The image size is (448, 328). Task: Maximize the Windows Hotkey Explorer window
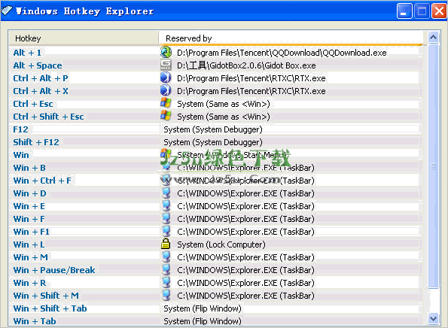[422, 11]
